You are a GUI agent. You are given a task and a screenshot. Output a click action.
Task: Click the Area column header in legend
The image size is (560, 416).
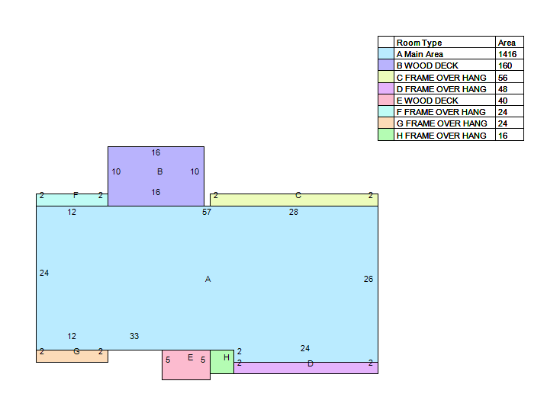[x=506, y=43]
